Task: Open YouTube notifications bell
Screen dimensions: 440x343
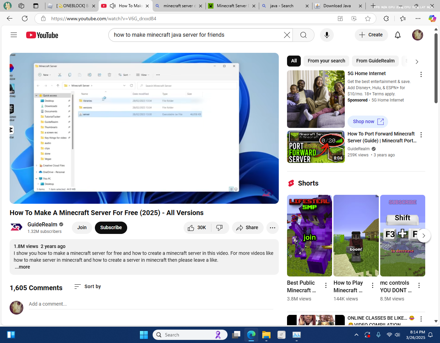Action: tap(398, 35)
